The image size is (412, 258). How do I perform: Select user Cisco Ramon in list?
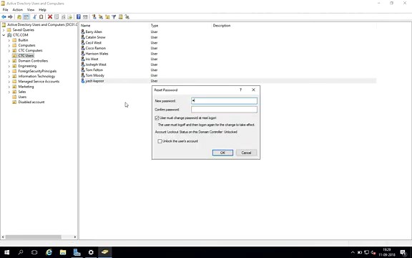pos(95,48)
